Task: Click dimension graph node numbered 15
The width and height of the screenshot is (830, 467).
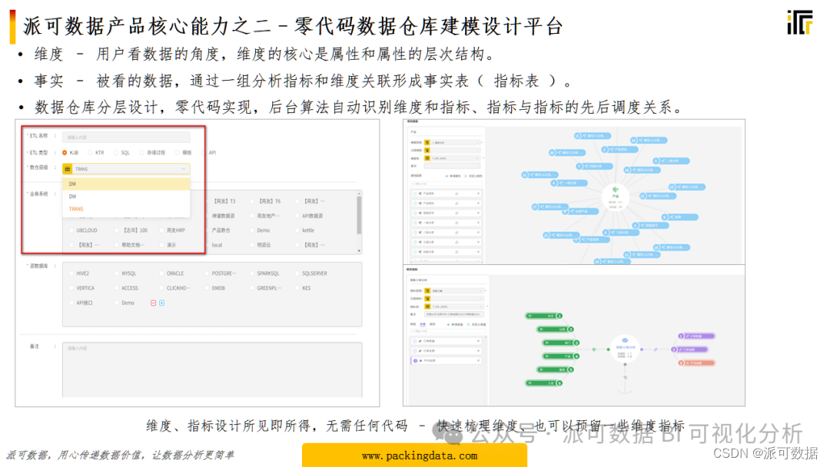Action: point(593,136)
